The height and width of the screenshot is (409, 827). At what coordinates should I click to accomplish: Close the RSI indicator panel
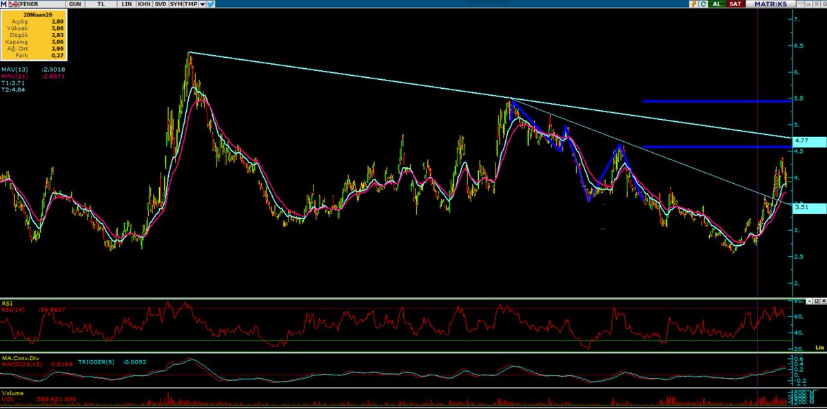tap(824, 301)
